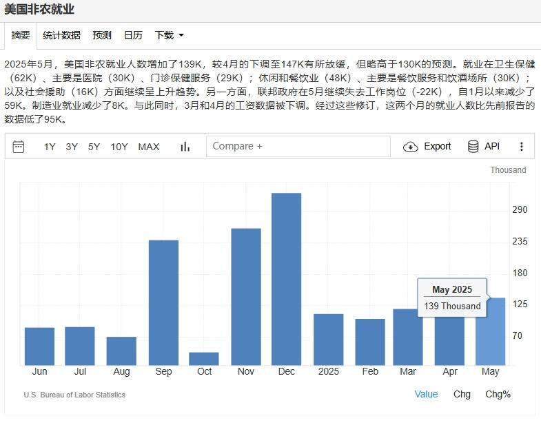541x436 pixels.
Task: Click the April bar in chart
Action: pos(449,342)
